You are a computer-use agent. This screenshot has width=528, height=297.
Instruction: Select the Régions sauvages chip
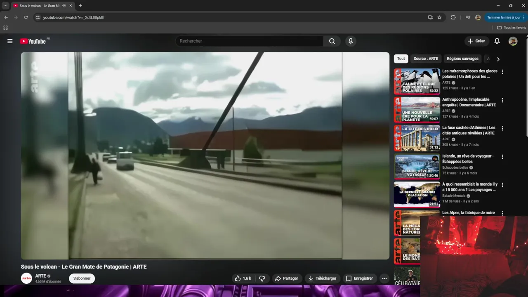[462, 59]
